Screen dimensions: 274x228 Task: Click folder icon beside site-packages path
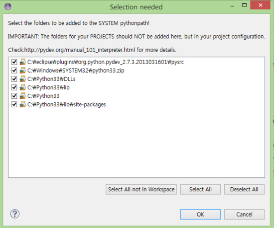[22, 104]
